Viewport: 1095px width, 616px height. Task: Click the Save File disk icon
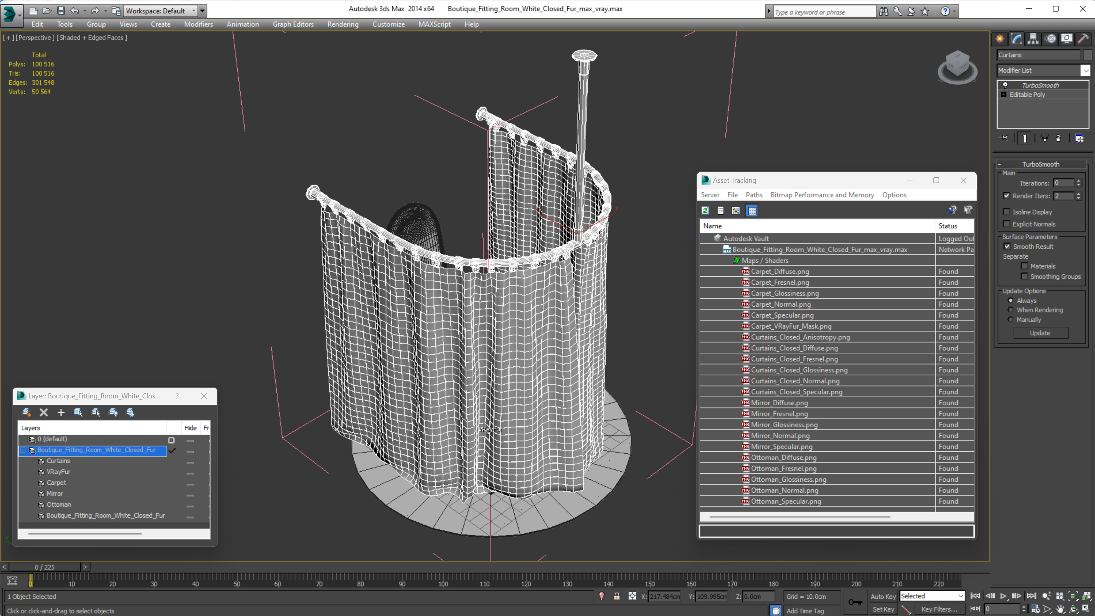coord(61,11)
